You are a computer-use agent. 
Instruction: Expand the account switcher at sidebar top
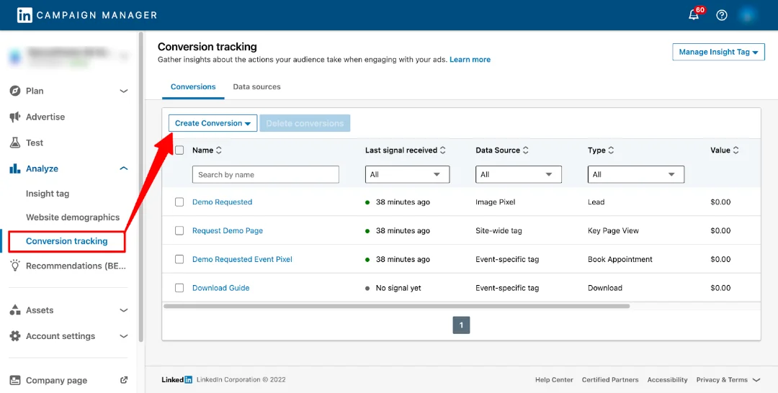[124, 56]
